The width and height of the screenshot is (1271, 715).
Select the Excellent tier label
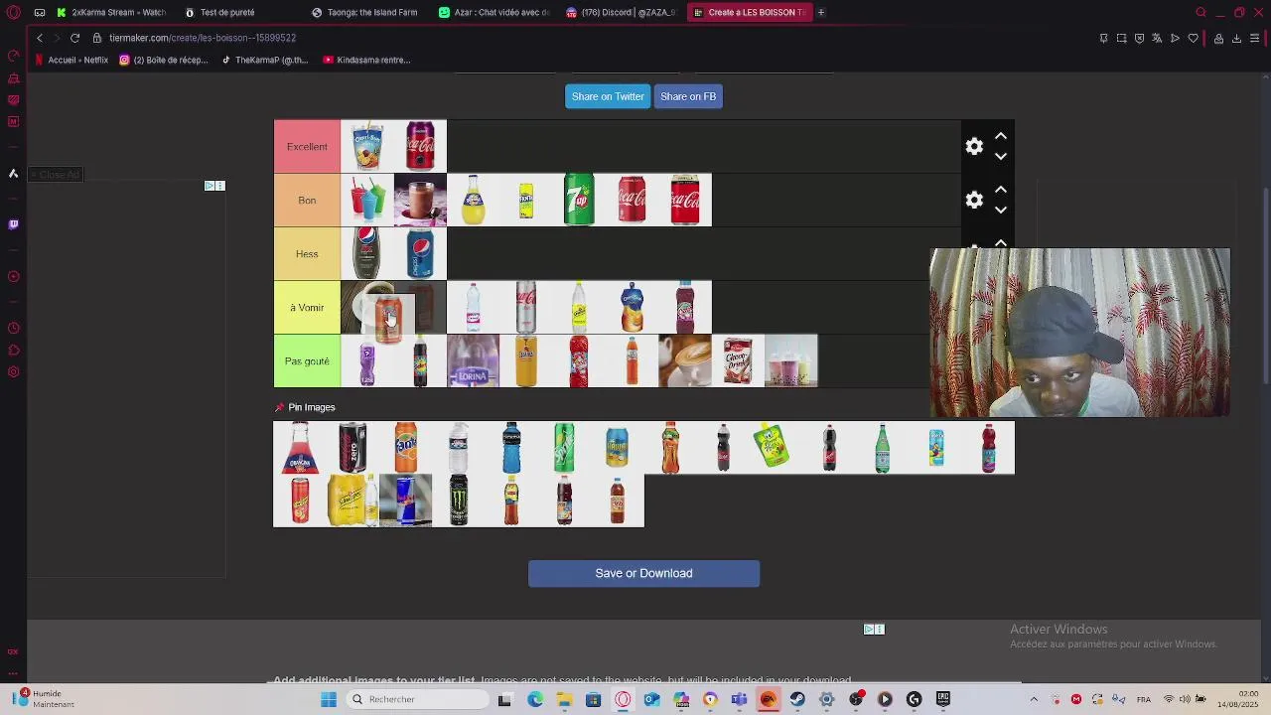(x=307, y=147)
